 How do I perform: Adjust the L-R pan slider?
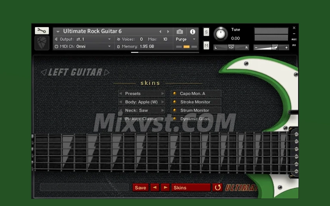[x=231, y=47]
